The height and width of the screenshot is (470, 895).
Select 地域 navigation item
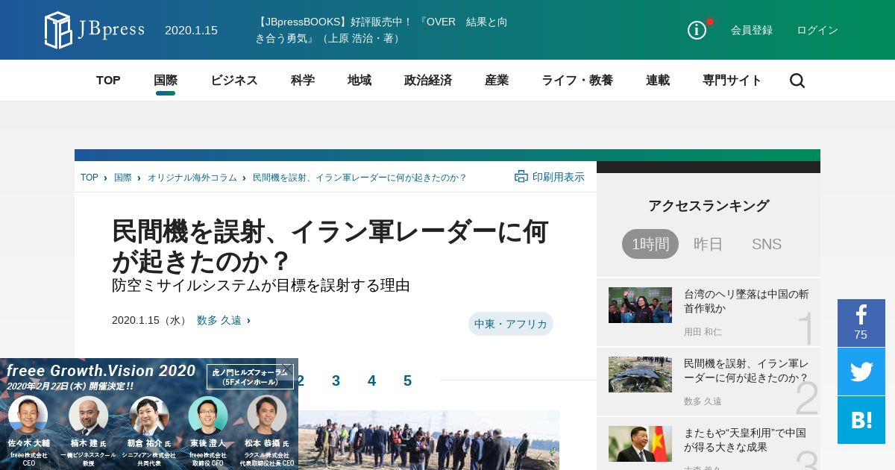point(359,81)
